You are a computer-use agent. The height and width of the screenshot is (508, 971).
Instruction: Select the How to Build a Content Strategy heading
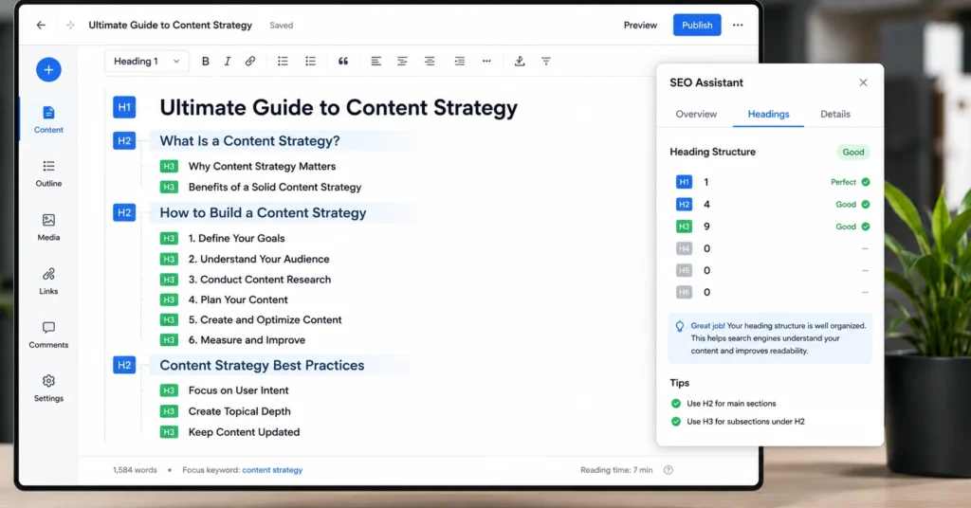(x=264, y=213)
